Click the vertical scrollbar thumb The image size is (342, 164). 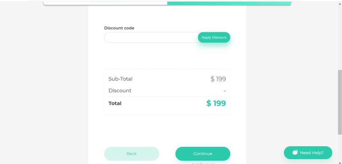coord(340,102)
